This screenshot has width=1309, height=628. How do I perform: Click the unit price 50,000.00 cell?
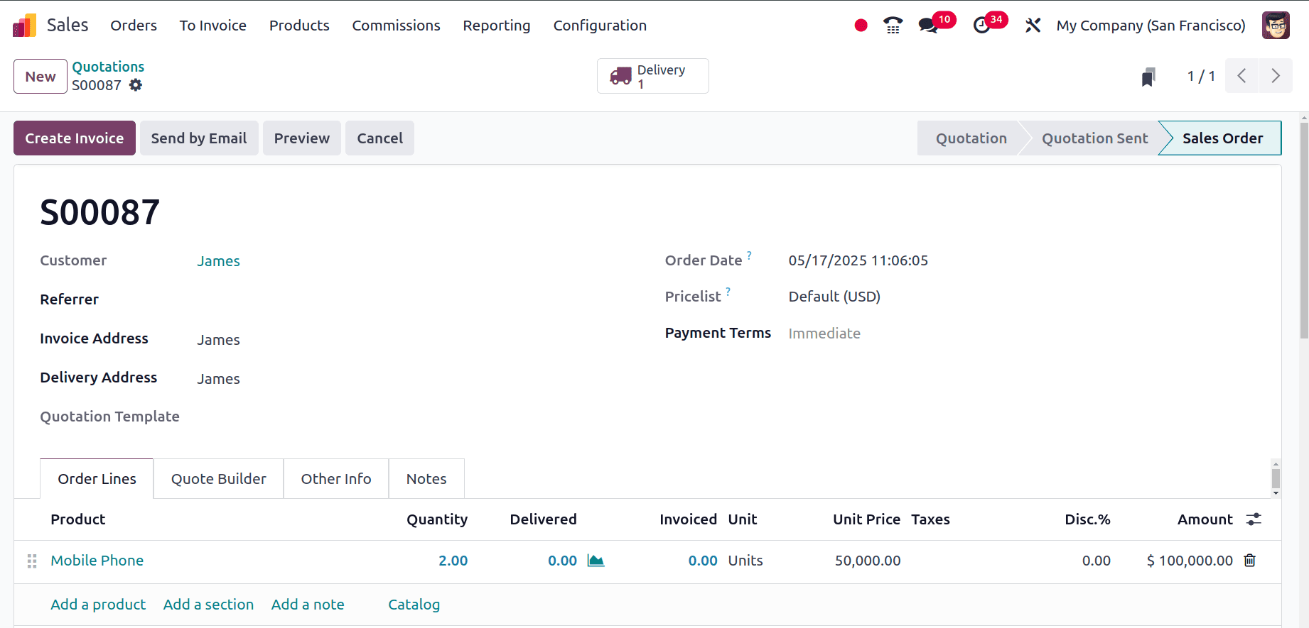[868, 561]
